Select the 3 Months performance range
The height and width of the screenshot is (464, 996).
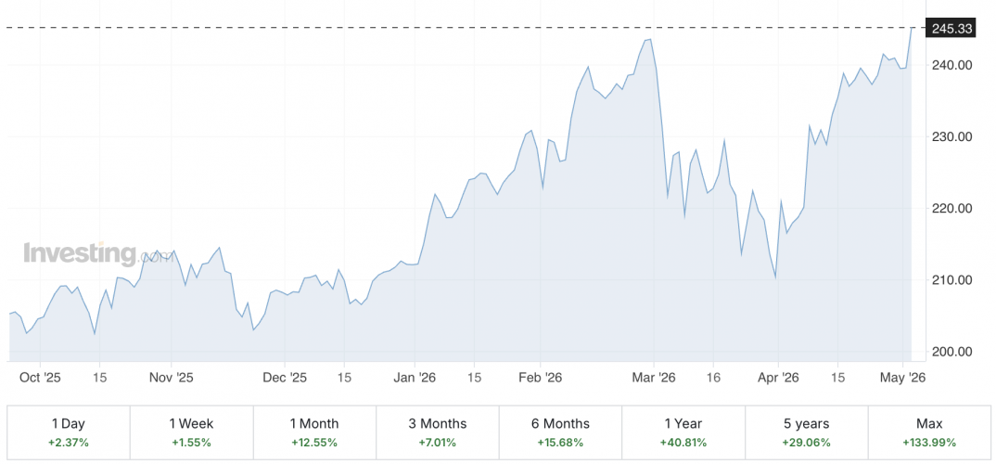coord(438,432)
